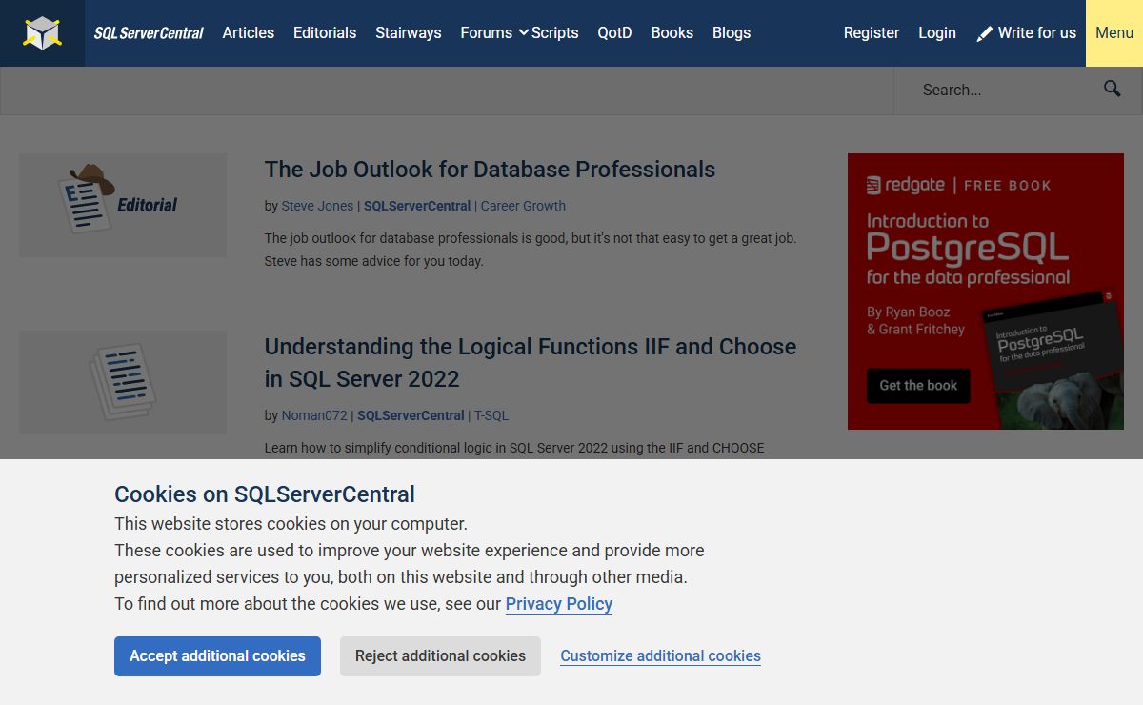Select QotD in the navigation bar
This screenshot has height=705, width=1143.
click(x=614, y=32)
